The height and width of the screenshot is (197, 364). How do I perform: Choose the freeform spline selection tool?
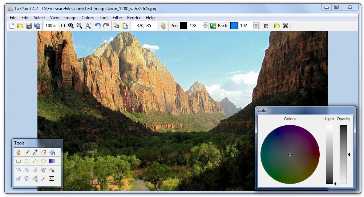[x=27, y=179]
